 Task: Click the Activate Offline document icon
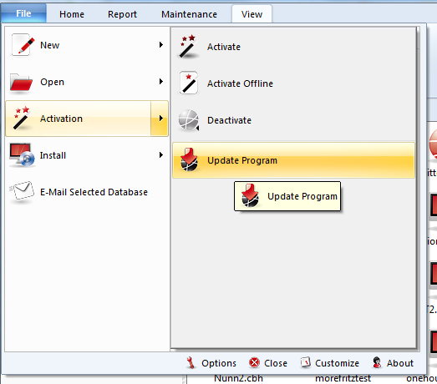189,83
